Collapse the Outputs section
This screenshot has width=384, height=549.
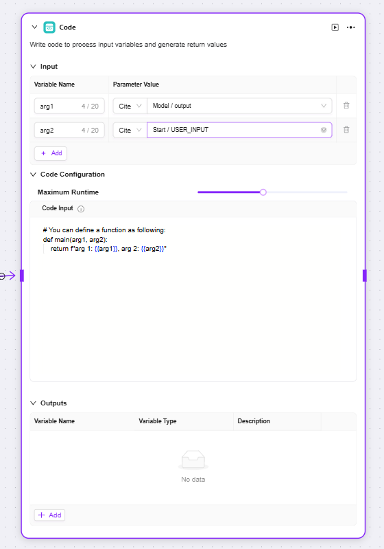(33, 403)
